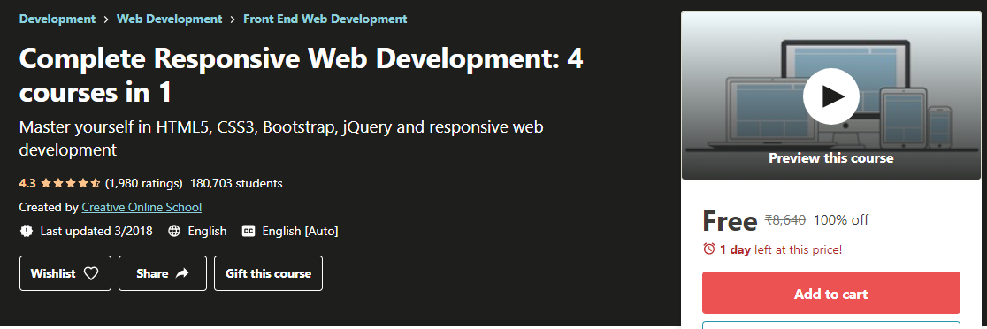
Task: Open the Web Development breadcrumb link
Action: 169,19
